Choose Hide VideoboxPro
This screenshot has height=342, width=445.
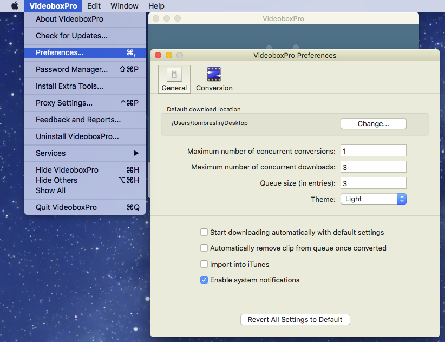point(85,170)
